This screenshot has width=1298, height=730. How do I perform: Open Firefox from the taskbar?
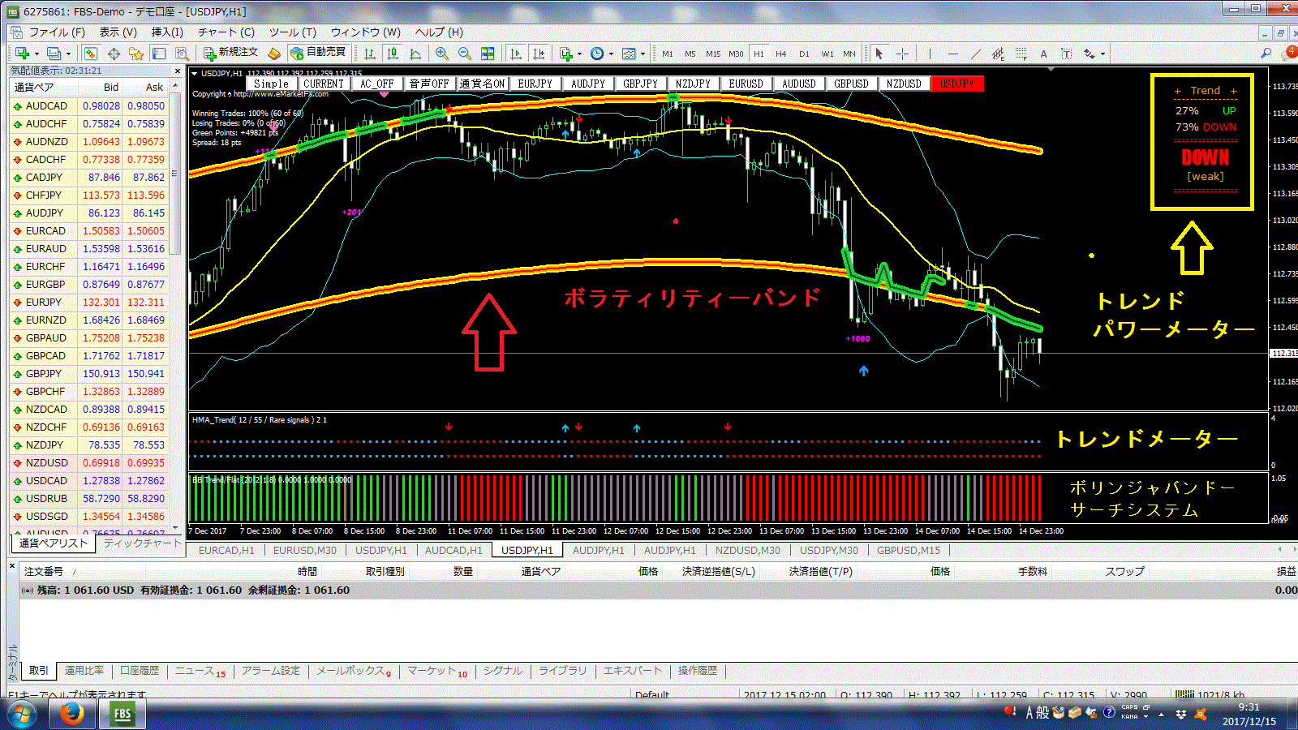click(71, 715)
